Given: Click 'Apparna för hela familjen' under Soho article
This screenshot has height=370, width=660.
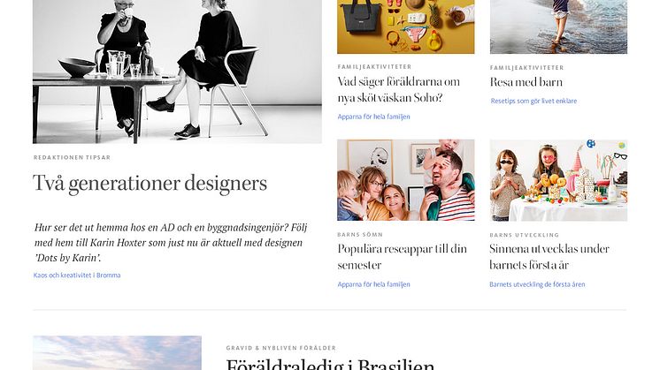Looking at the screenshot, I should [373, 117].
